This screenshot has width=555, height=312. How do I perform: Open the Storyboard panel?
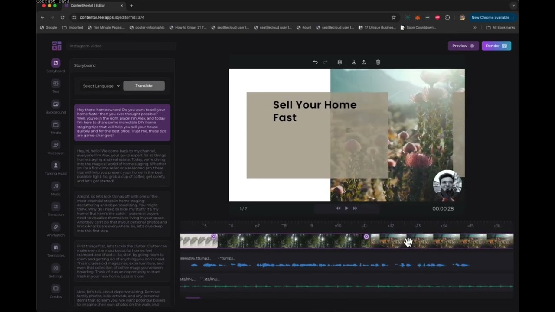point(55,65)
